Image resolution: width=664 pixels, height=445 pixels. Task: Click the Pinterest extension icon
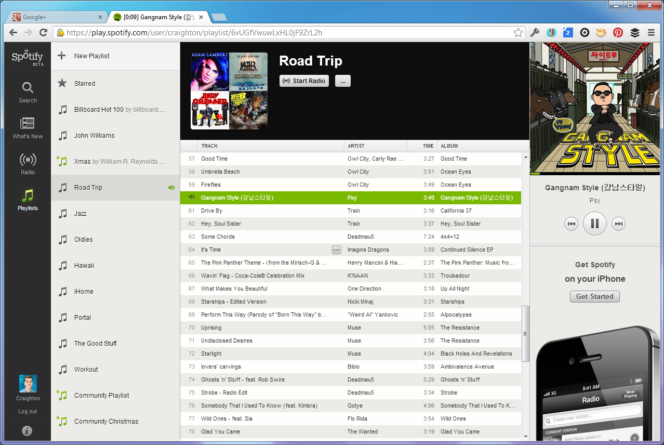pos(618,32)
